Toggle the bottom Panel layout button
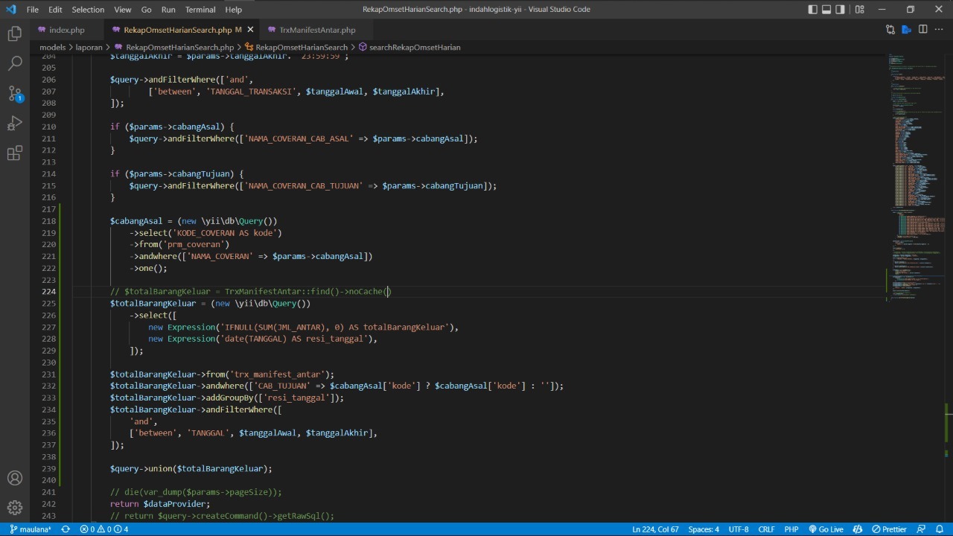Viewport: 953px width, 536px height. (x=826, y=10)
